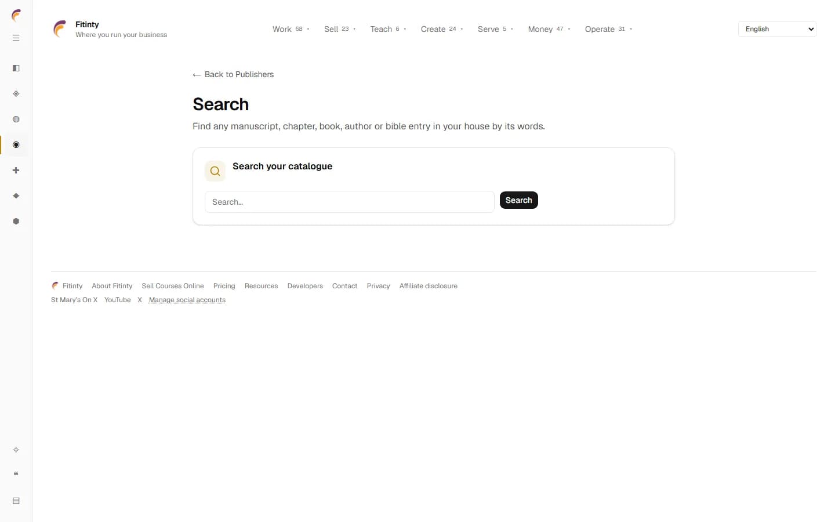The height and width of the screenshot is (522, 835).
Task: Open the hamburger menu in the sidebar
Action: [x=16, y=38]
